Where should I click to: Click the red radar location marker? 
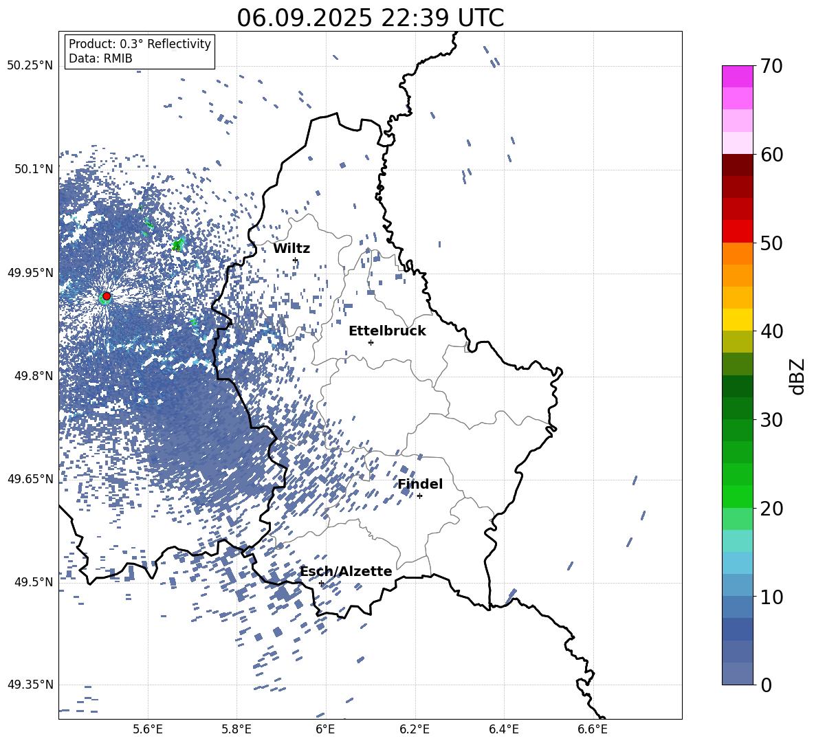107,296
